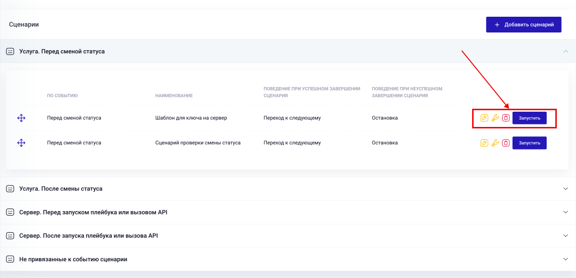This screenshot has height=278, width=576.
Task: Expand 'Не привязанные к событию сценарии' chevron
Action: click(566, 259)
